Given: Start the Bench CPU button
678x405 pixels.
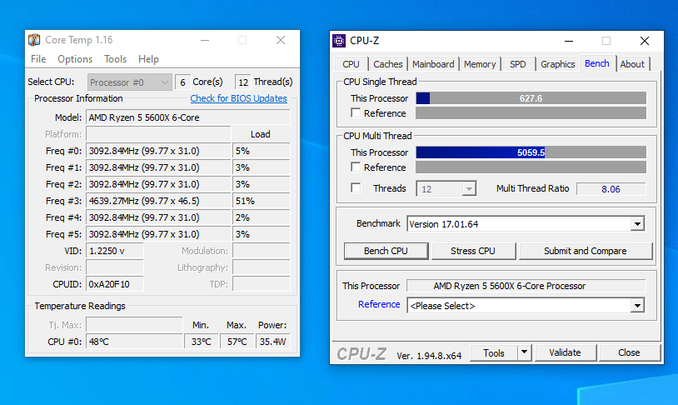Looking at the screenshot, I should pyautogui.click(x=386, y=251).
